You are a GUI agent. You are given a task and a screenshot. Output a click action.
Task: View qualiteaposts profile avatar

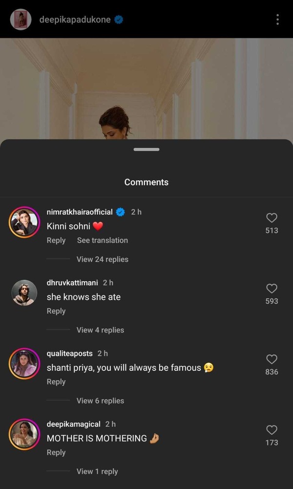24,364
